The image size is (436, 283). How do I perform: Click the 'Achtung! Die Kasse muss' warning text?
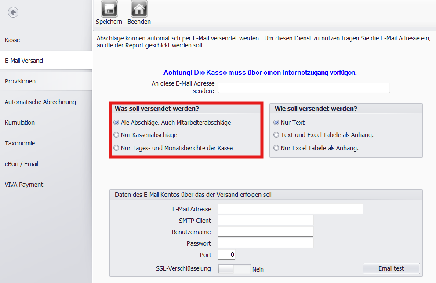pos(260,73)
